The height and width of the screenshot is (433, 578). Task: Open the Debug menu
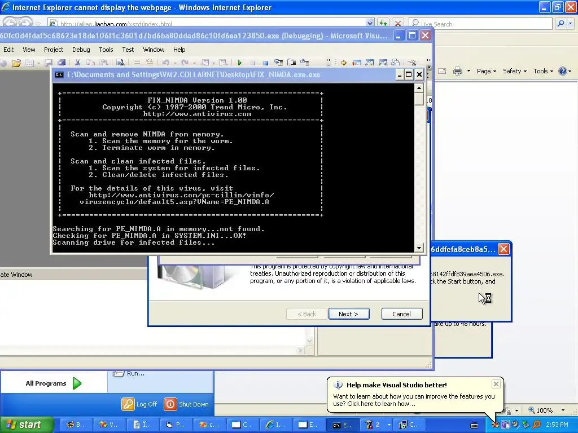coord(81,50)
